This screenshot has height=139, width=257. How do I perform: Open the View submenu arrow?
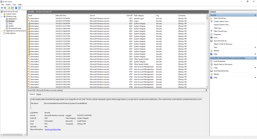click(x=255, y=47)
